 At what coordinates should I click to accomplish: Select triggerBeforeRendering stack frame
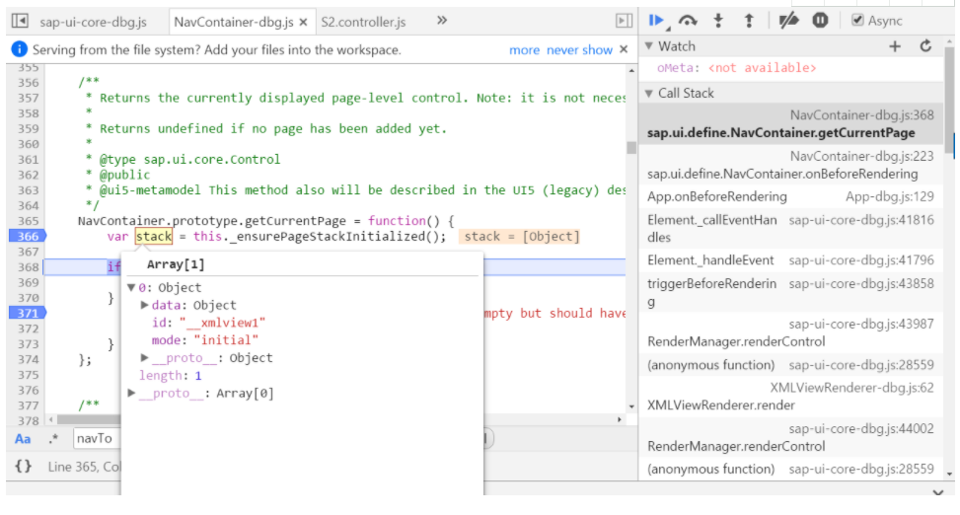[791, 292]
